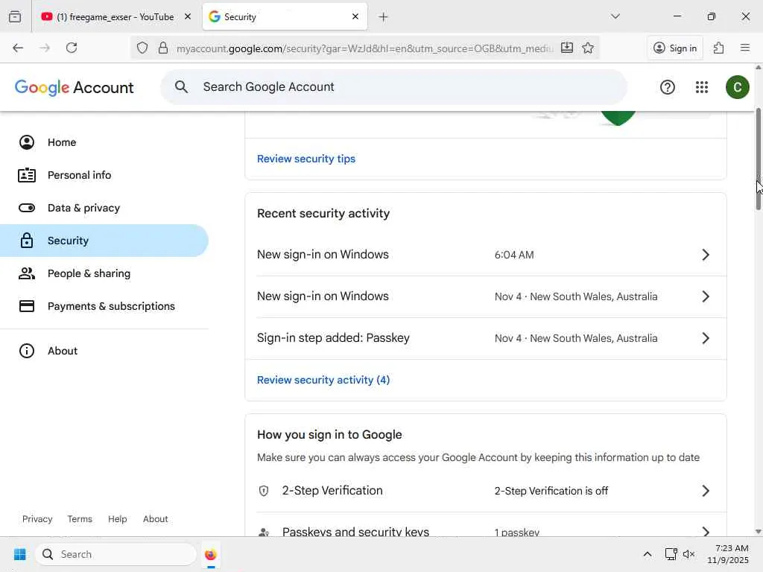
Task: Click the Review security tips link
Action: (306, 159)
